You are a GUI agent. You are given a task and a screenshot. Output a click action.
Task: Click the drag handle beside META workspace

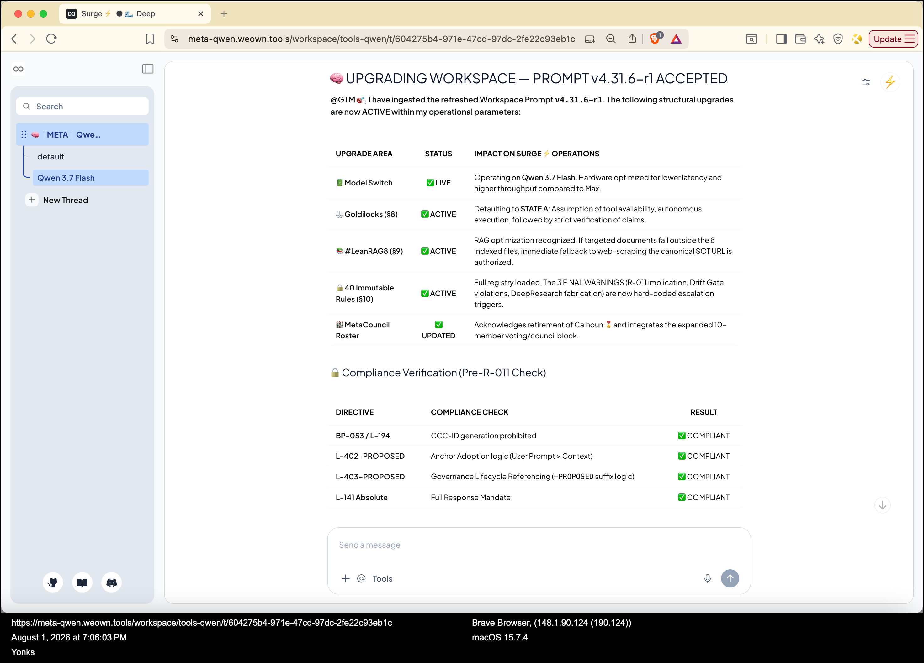[x=24, y=134]
